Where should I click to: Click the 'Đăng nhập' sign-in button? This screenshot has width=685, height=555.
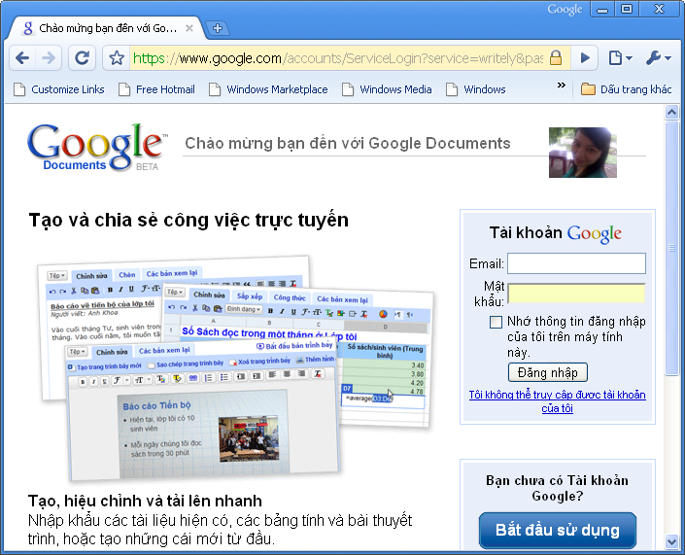point(547,372)
